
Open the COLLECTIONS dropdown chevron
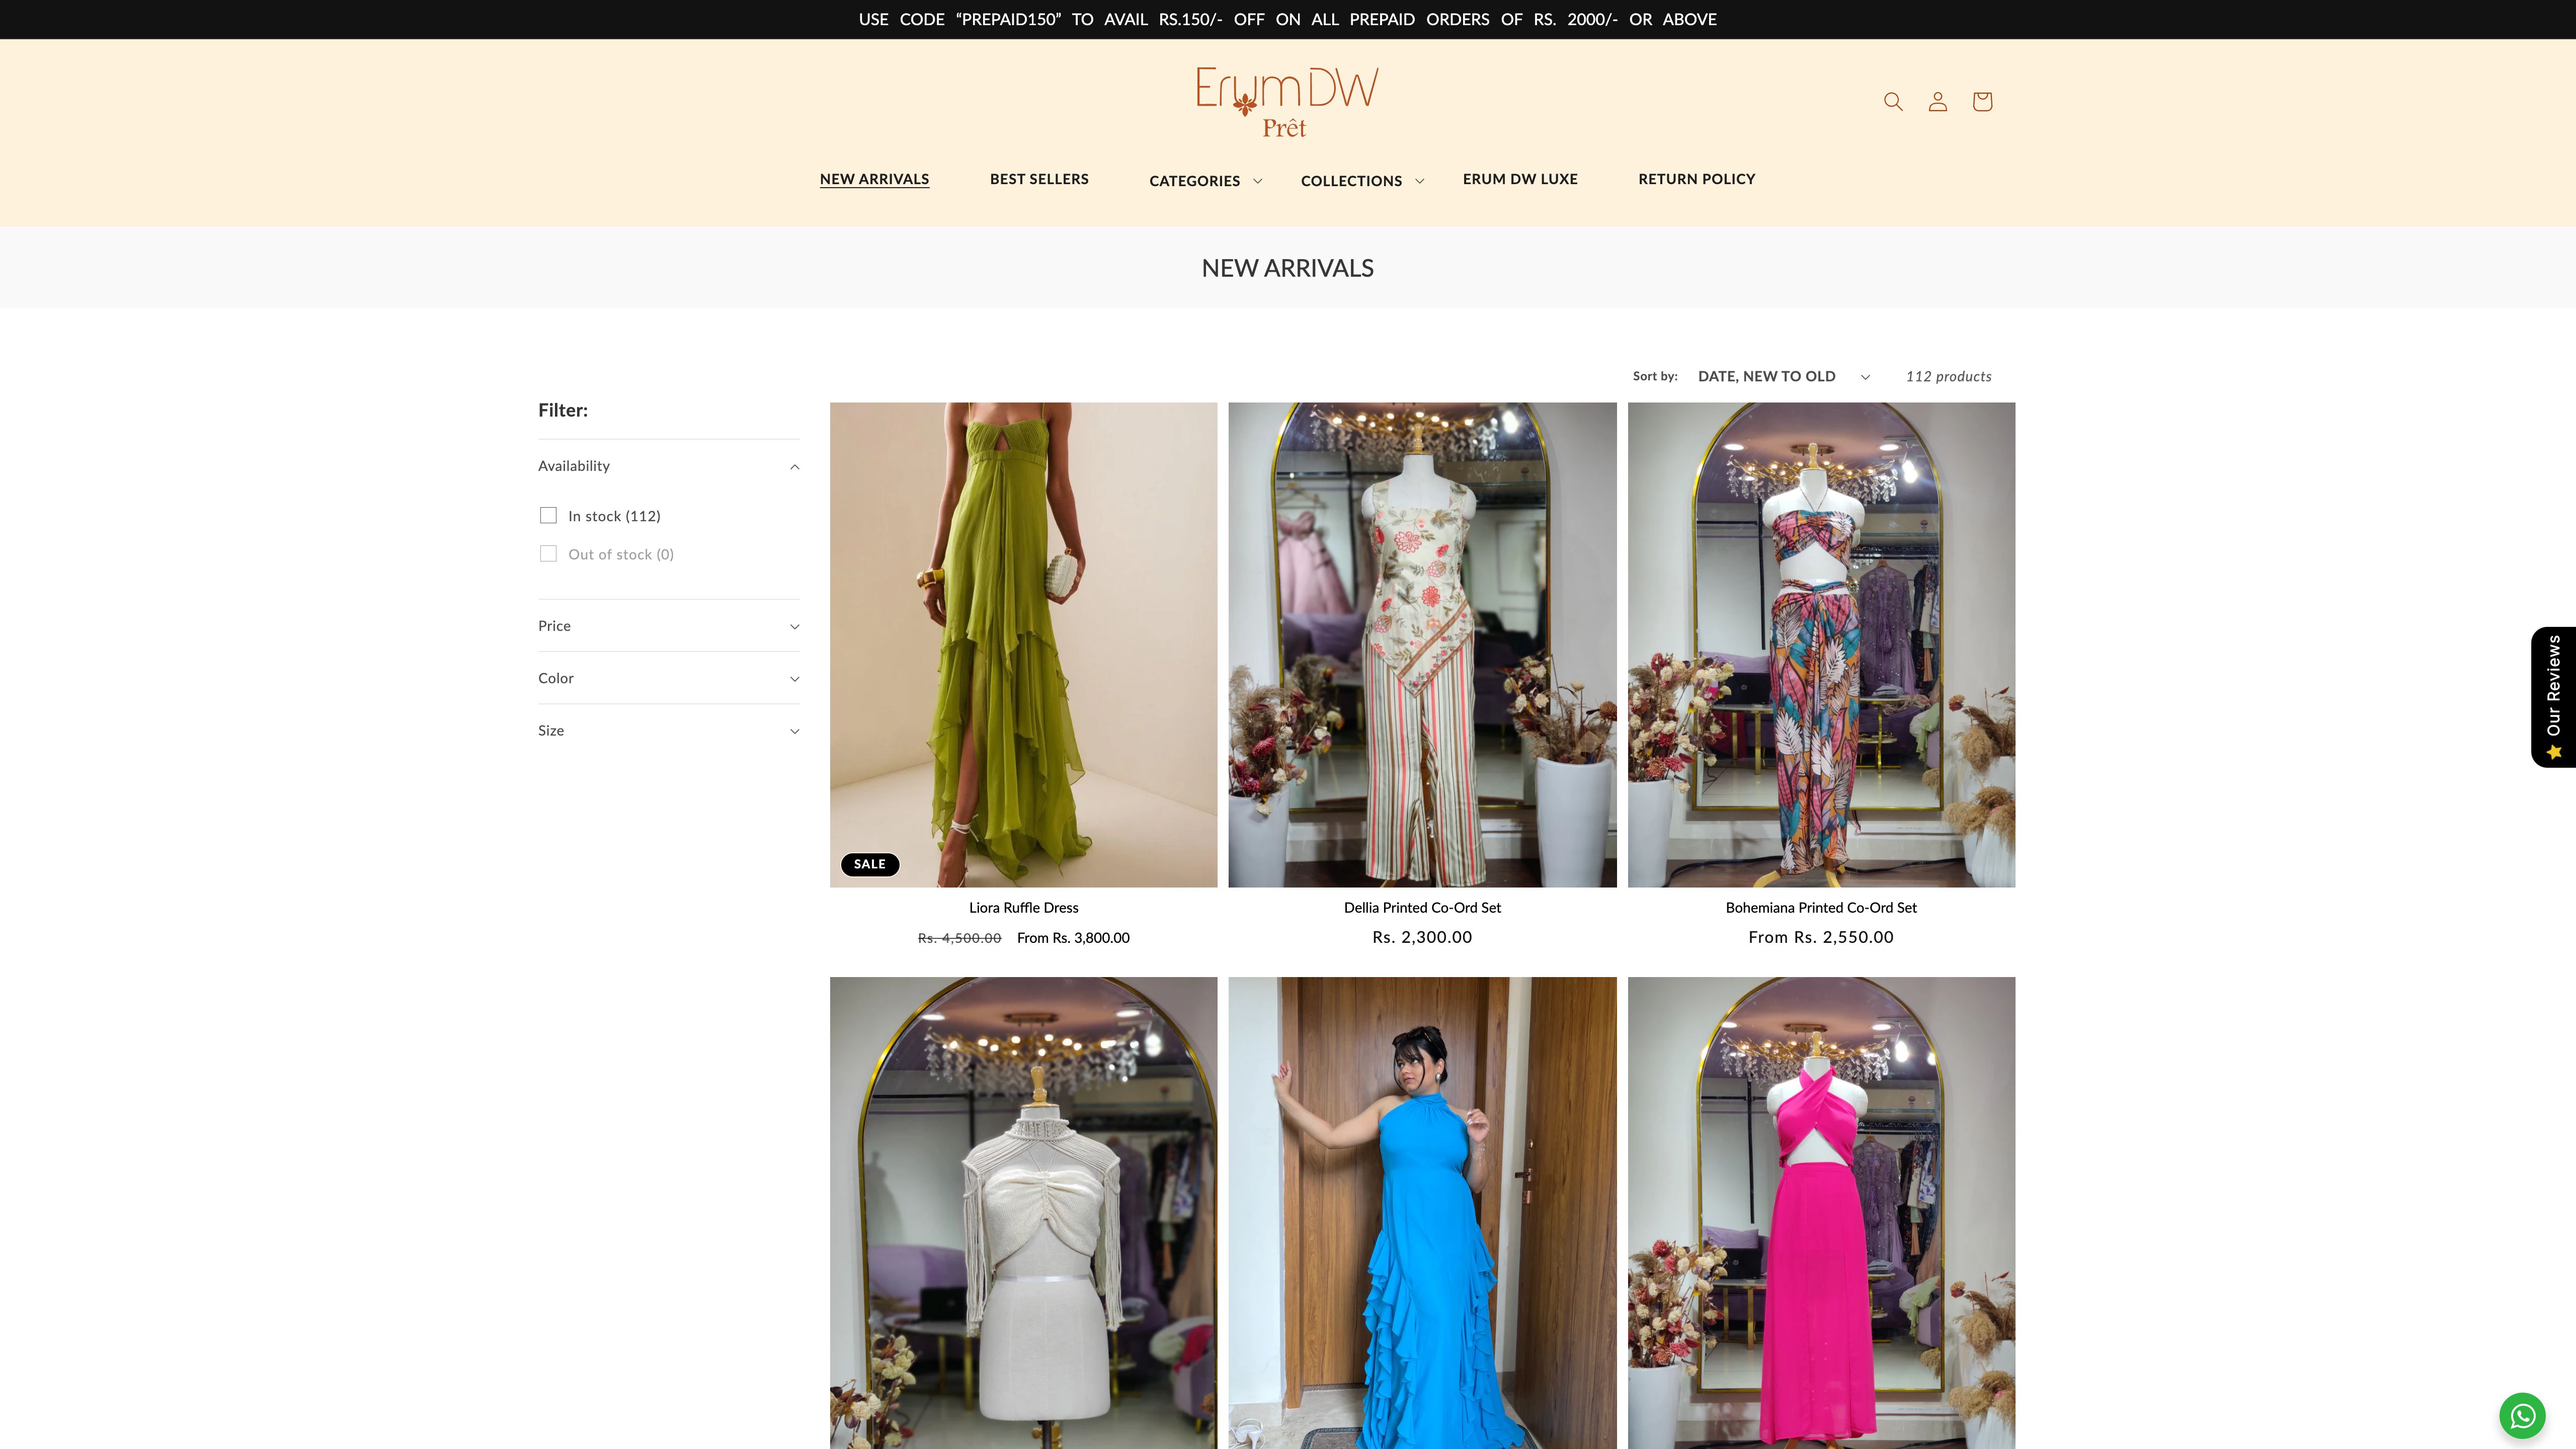[x=1420, y=181]
